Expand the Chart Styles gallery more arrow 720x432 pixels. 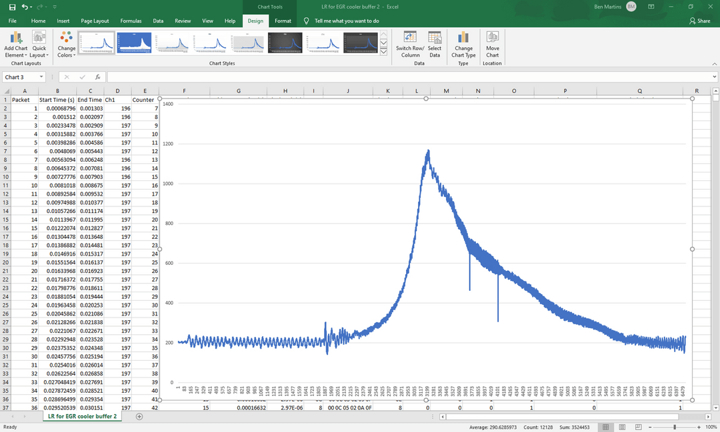383,51
